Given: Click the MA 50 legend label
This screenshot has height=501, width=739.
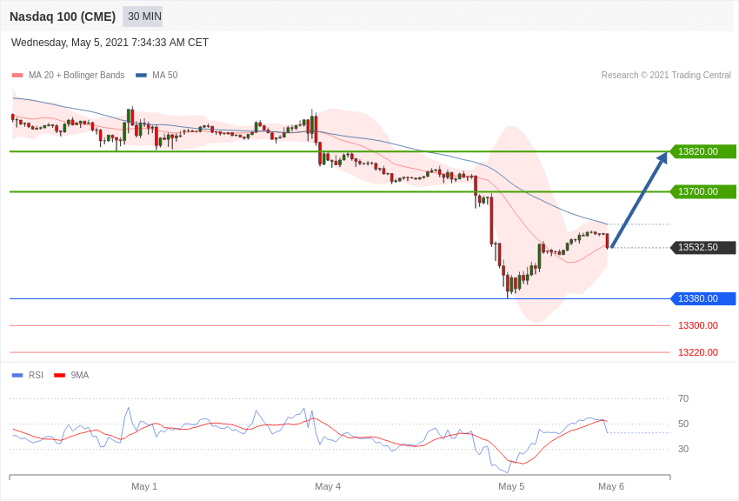Looking at the screenshot, I should [x=164, y=76].
